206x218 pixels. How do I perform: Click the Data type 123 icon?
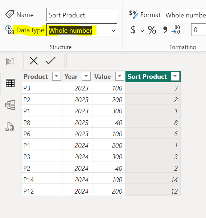click(10, 30)
